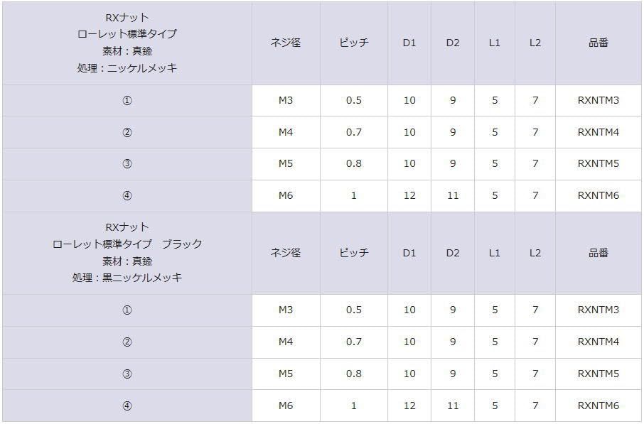Click the ネジ径 header in the top table
The image size is (644, 424).
tap(286, 43)
